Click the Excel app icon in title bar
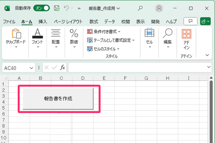Viewport: 215px width, 143px height. (7, 8)
